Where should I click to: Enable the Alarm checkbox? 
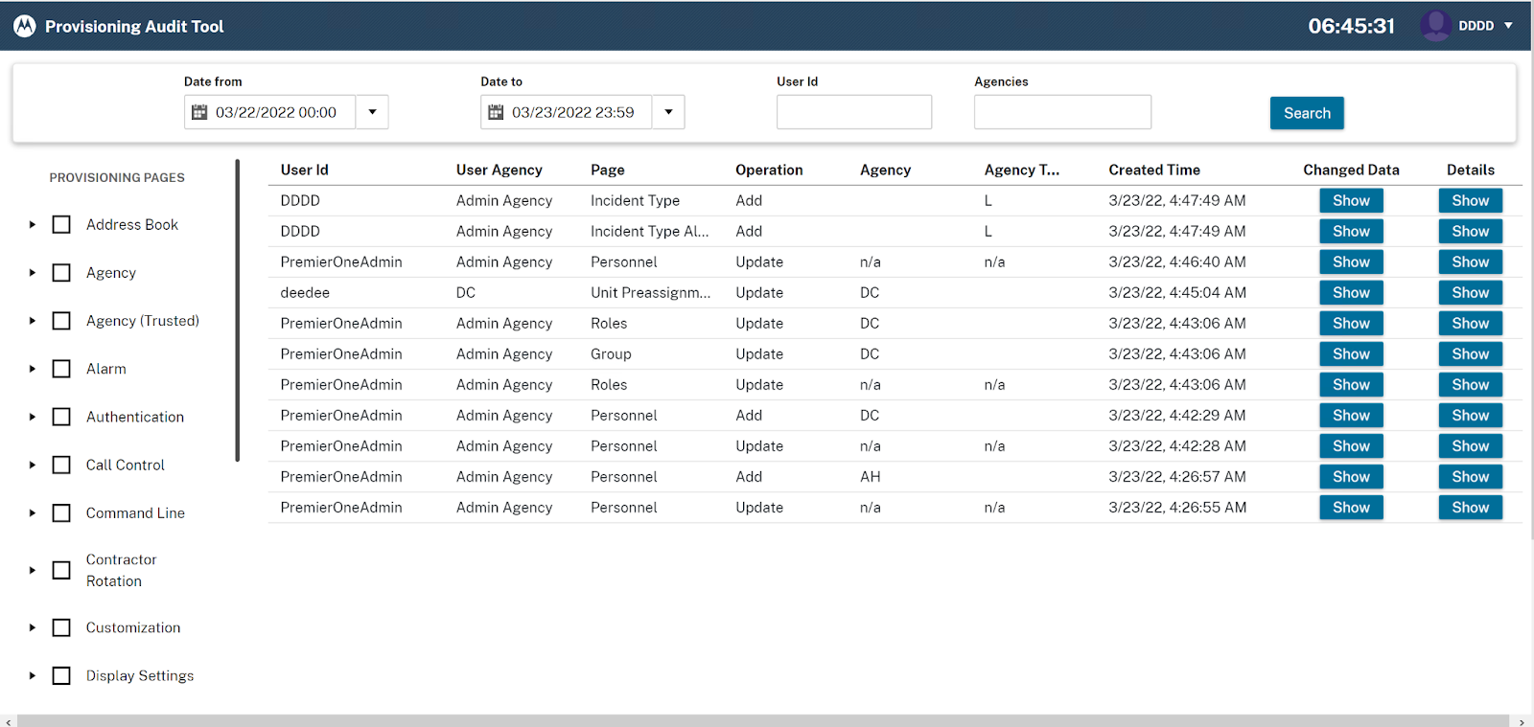click(x=61, y=369)
